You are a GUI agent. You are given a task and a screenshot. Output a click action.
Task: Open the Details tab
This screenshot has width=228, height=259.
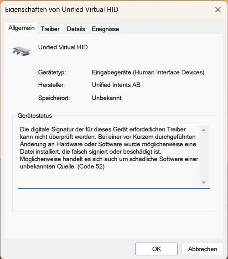(x=76, y=29)
